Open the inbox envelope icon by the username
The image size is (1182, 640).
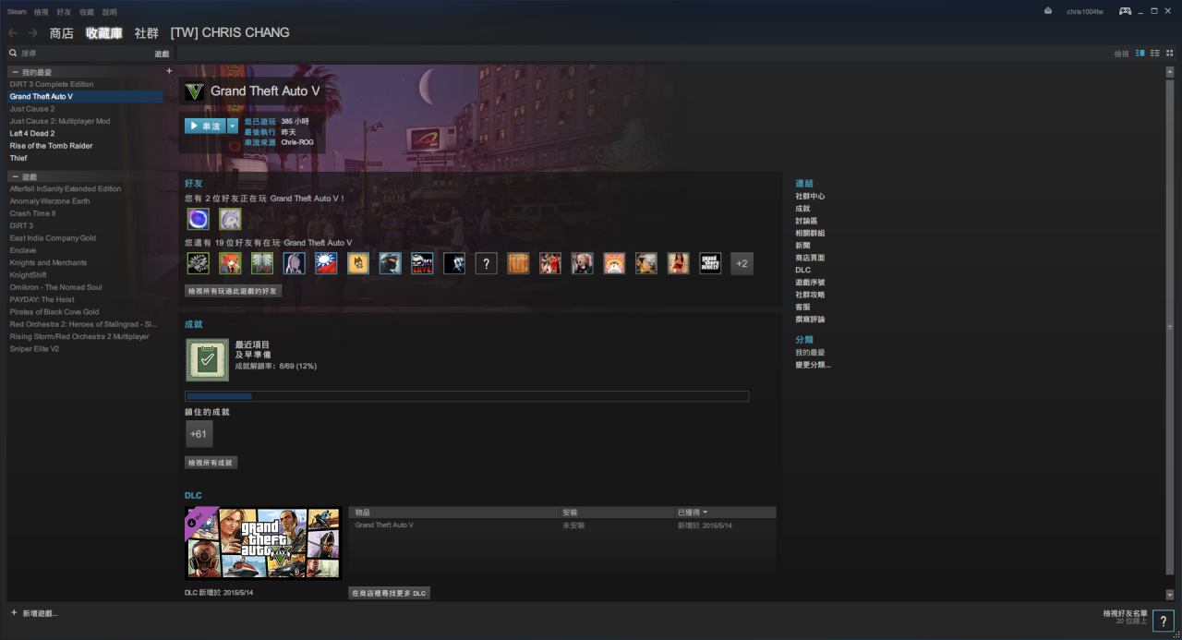(x=1048, y=11)
